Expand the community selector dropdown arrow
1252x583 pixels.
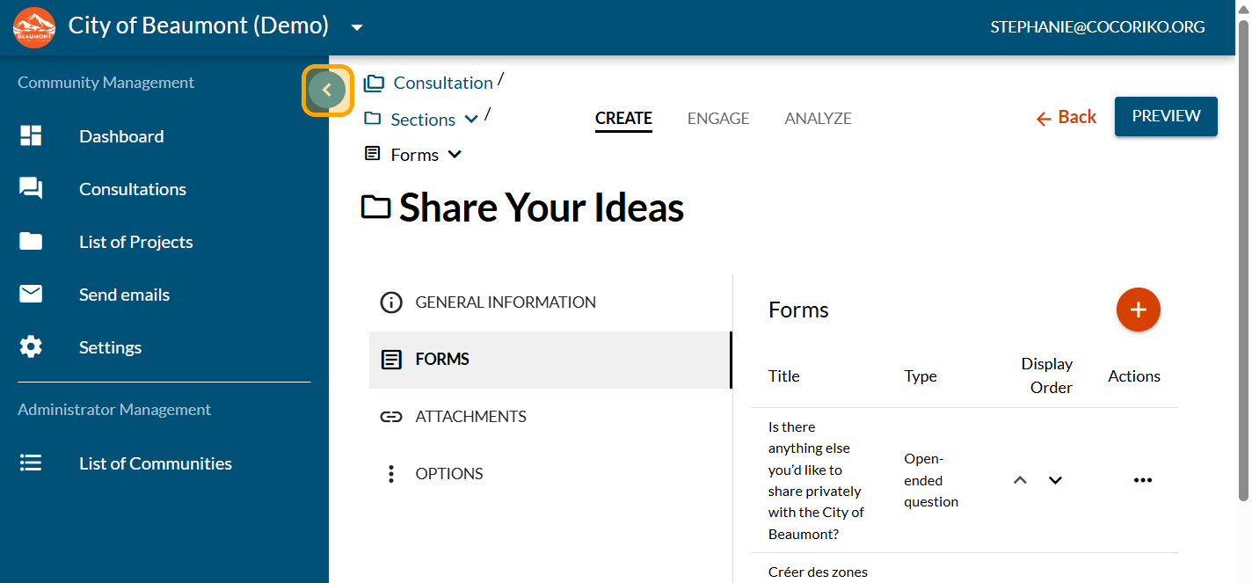(x=357, y=27)
